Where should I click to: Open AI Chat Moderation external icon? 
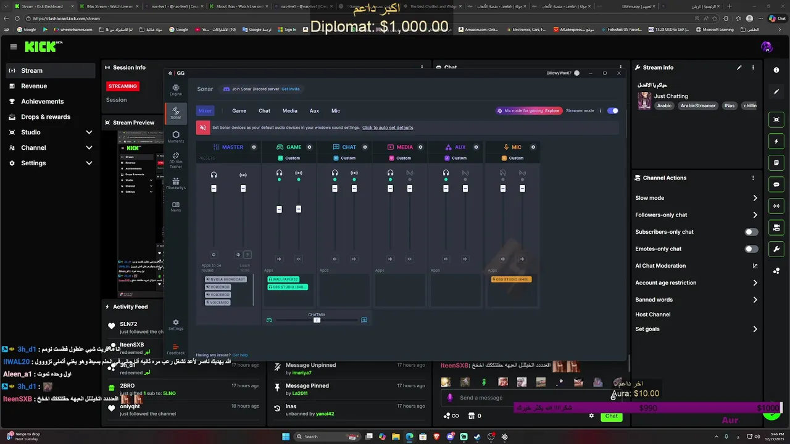755,266
